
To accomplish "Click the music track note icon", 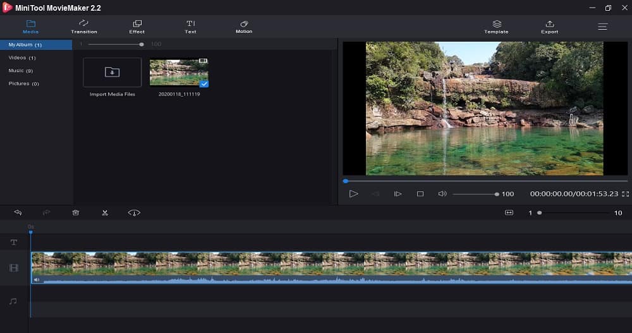I will pyautogui.click(x=13, y=301).
